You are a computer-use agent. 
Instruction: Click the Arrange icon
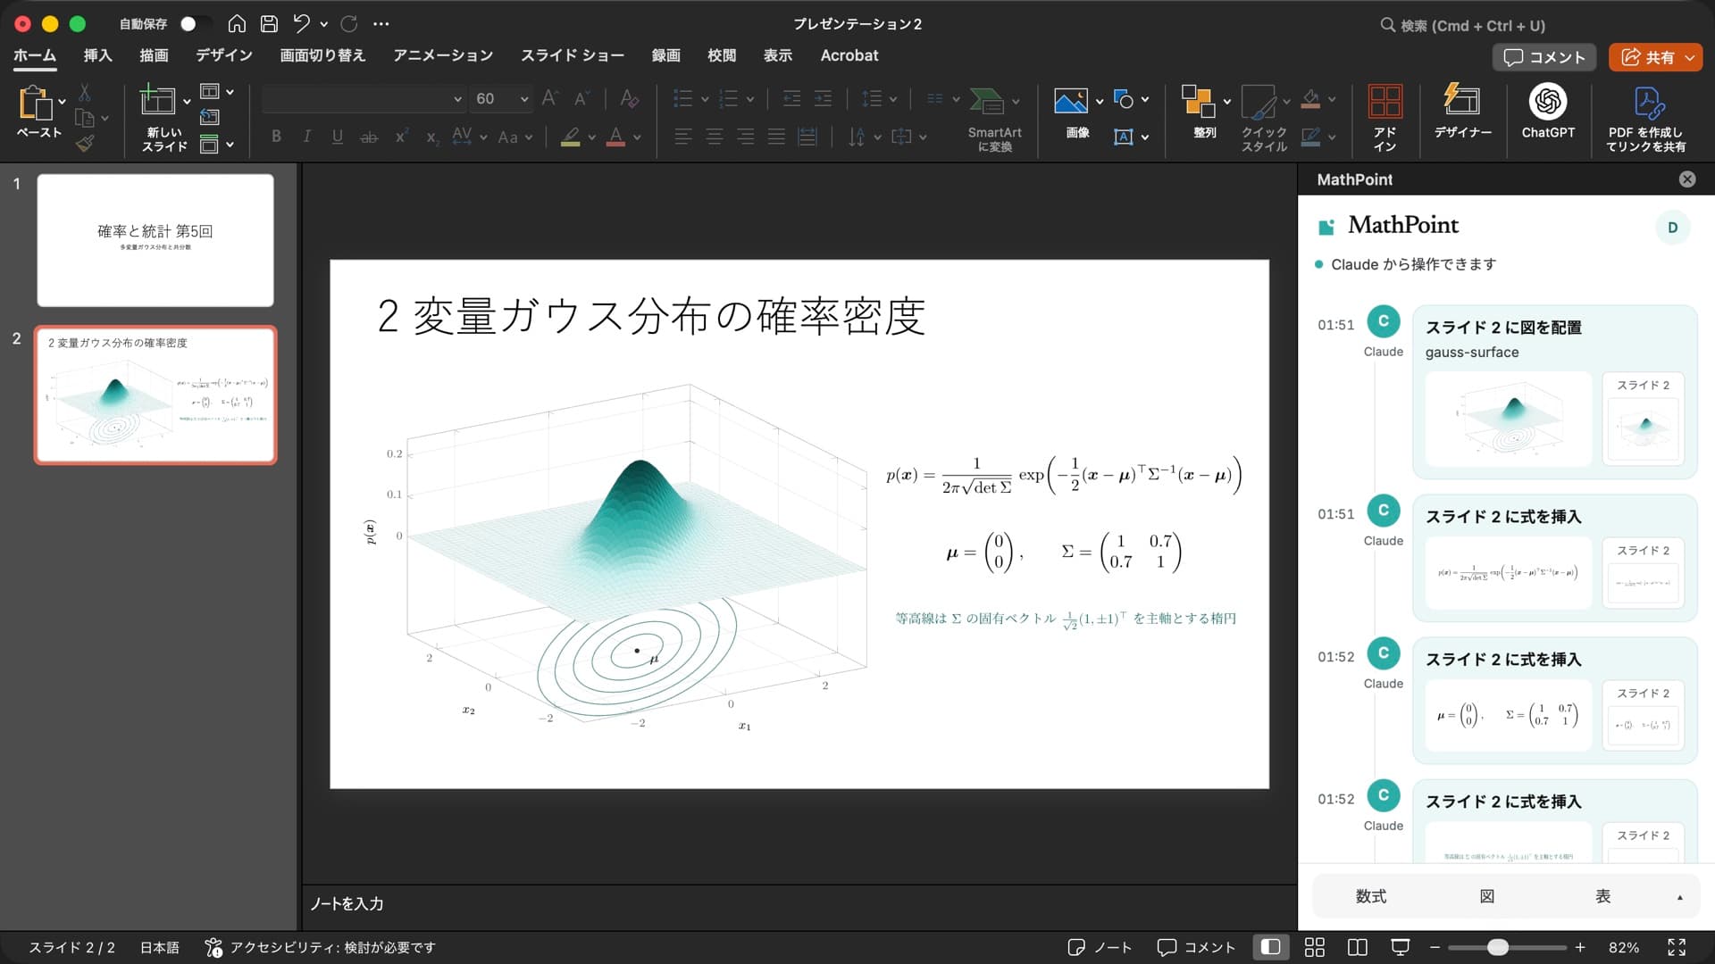click(1198, 102)
